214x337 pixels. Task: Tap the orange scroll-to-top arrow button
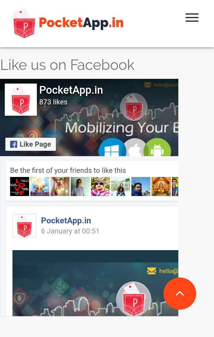coord(180,293)
